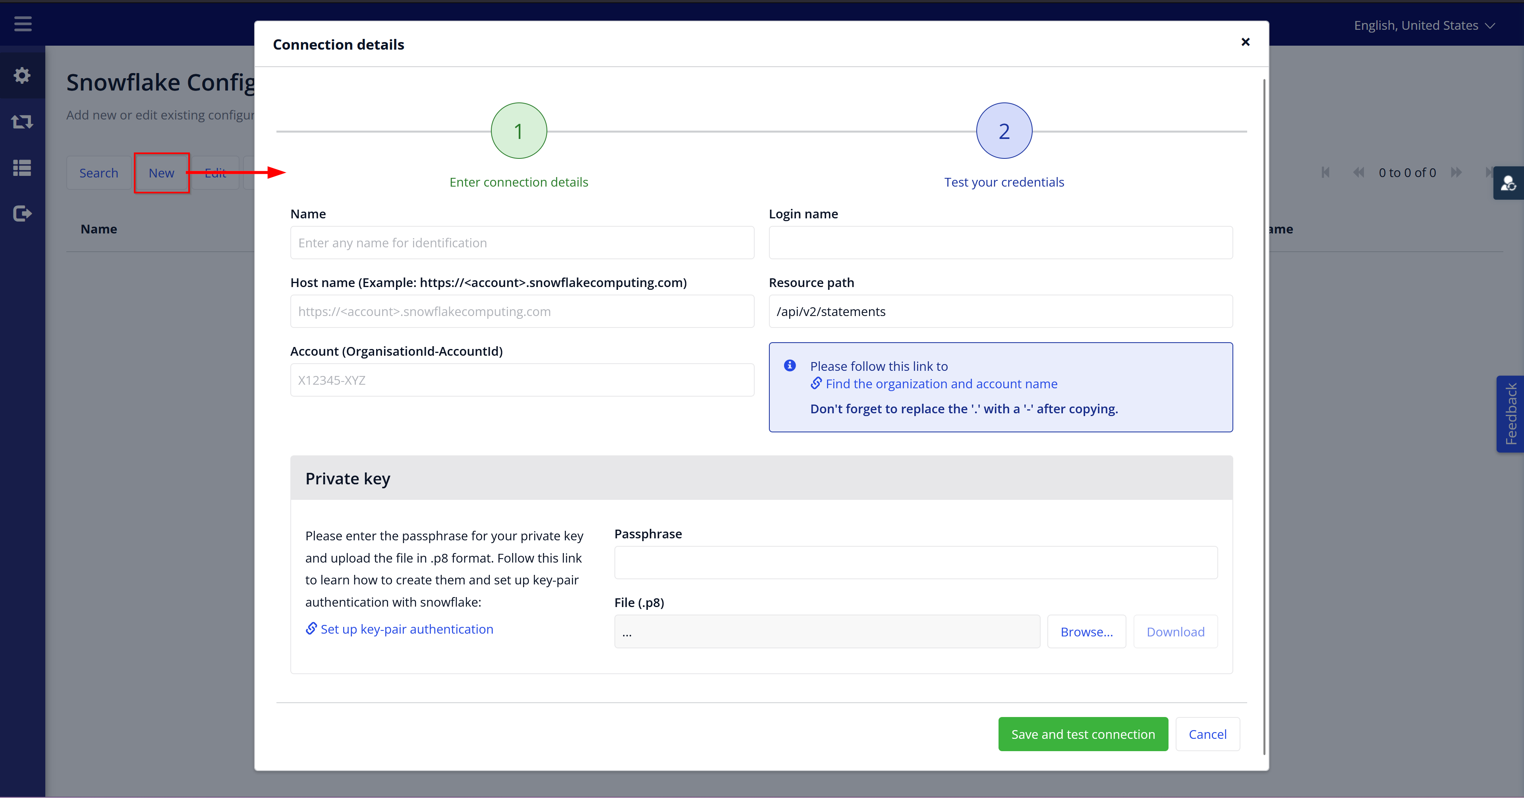Image resolution: width=1524 pixels, height=798 pixels.
Task: Go to first page pagination icon
Action: click(1325, 173)
